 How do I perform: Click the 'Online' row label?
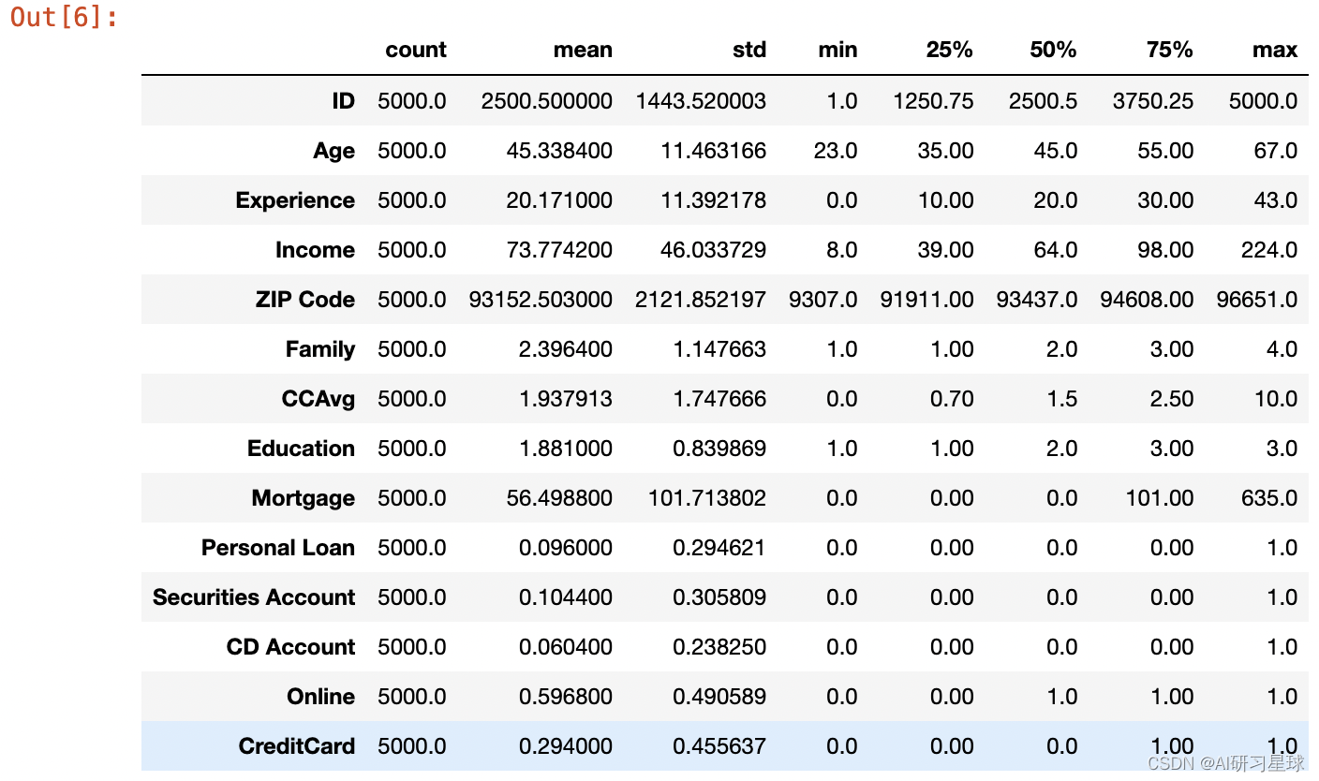321,697
